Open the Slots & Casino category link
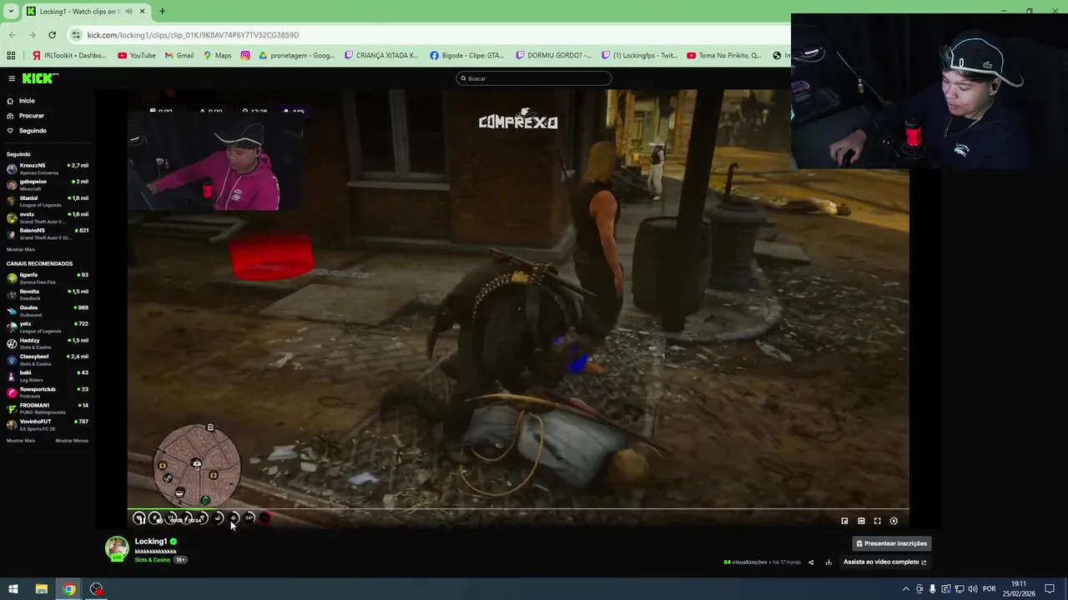Viewport: 1068px width, 600px height. (x=152, y=560)
